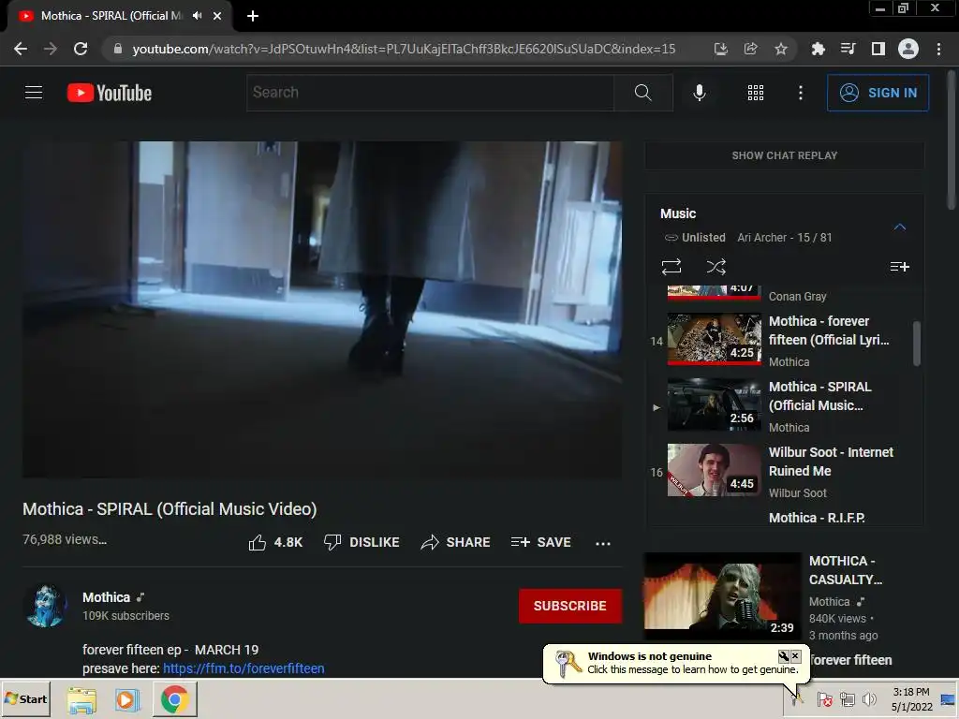Select Mothica SPIRAL playlist item

(782, 406)
